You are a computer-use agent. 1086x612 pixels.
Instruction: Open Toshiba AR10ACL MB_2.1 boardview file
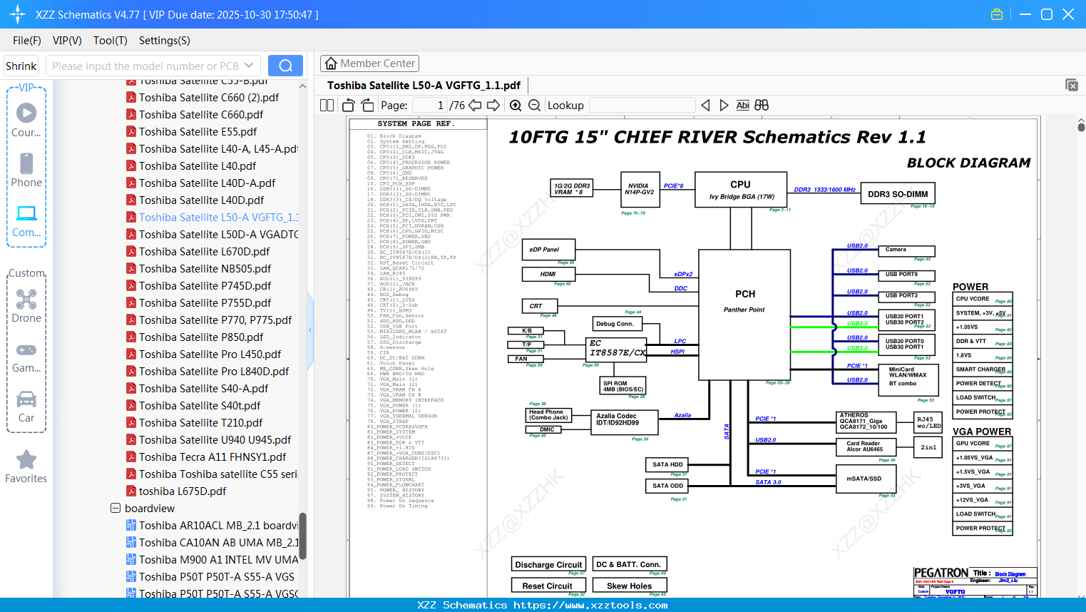click(x=218, y=526)
